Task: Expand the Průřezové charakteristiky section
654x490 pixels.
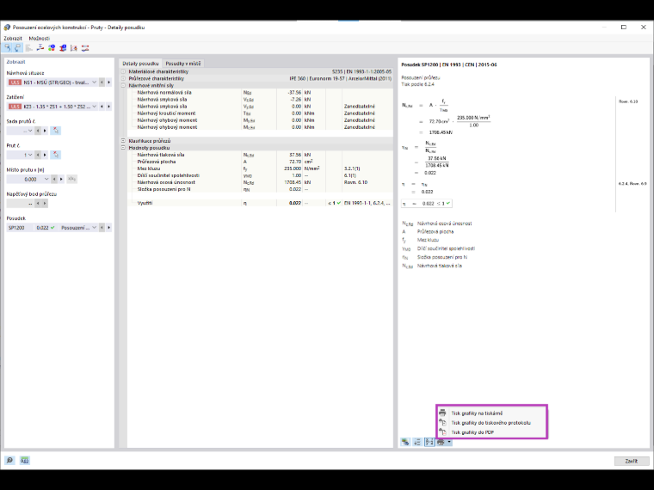Action: (x=123, y=78)
